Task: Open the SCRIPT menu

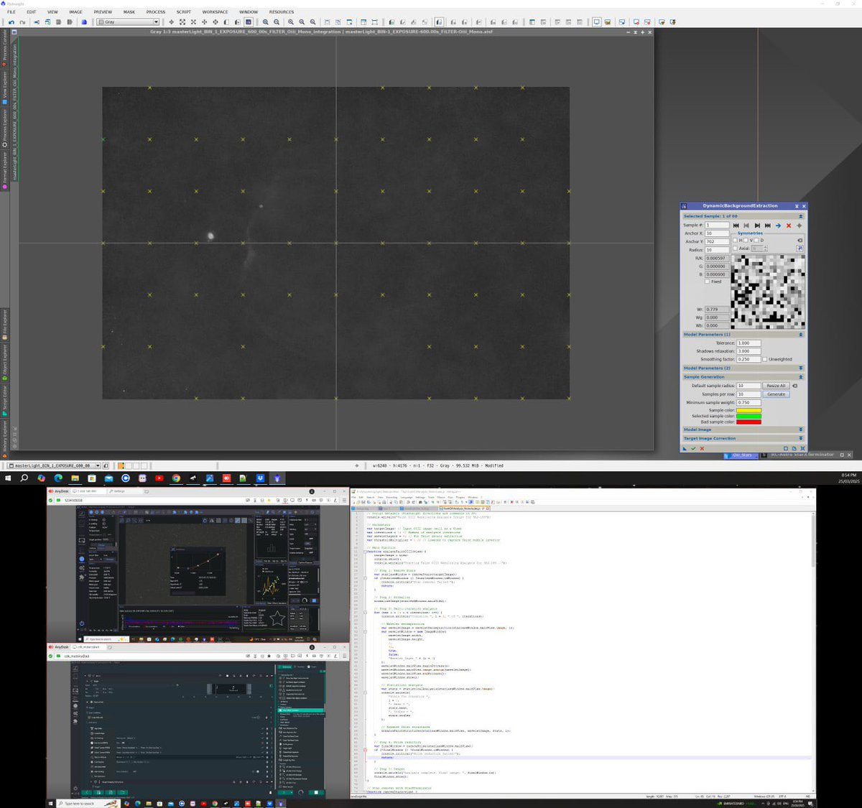Action: tap(184, 12)
